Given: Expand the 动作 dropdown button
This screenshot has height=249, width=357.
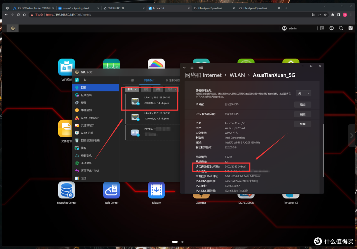Looking at the screenshot, I should coord(172,89).
